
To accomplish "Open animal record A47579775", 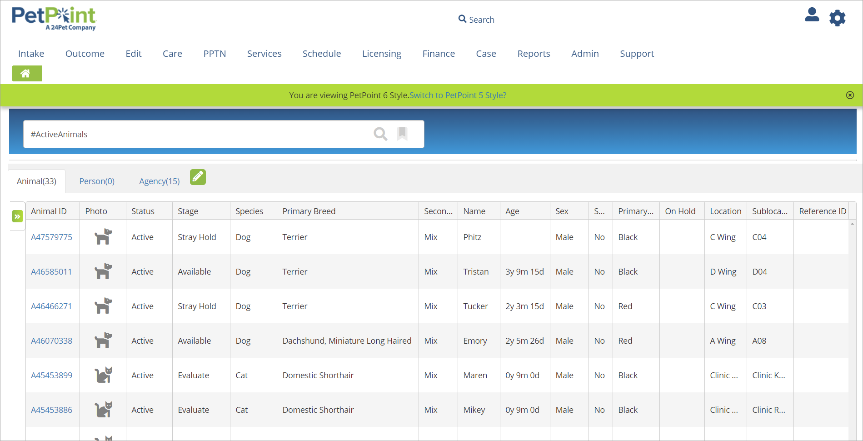I will pyautogui.click(x=51, y=237).
